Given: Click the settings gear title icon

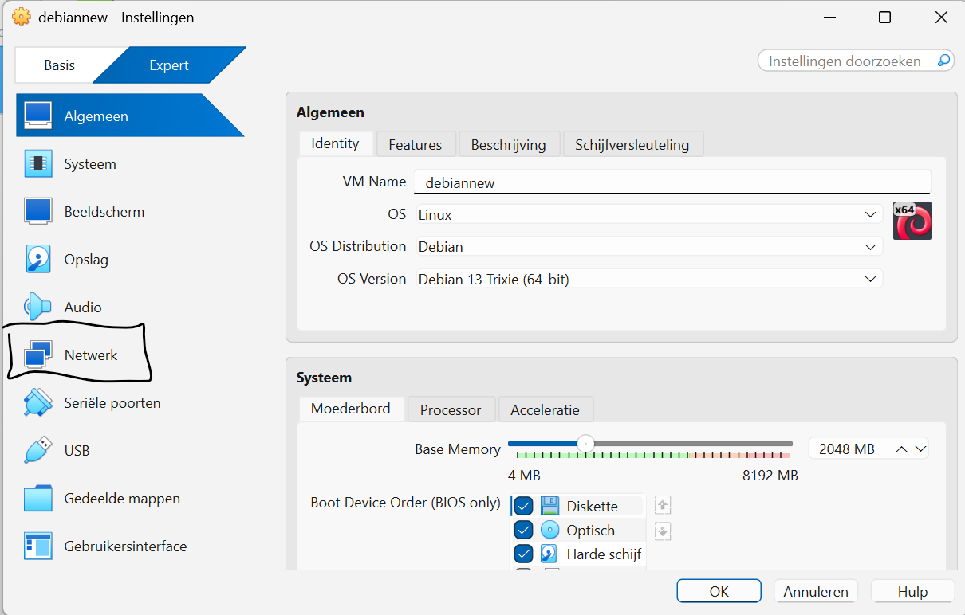Looking at the screenshot, I should [22, 17].
